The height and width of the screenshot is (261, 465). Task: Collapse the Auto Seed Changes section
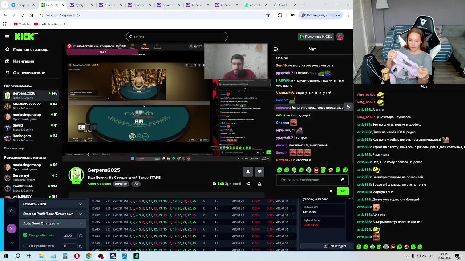coord(52,223)
